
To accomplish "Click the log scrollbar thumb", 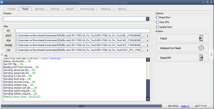I will click(x=148, y=88).
